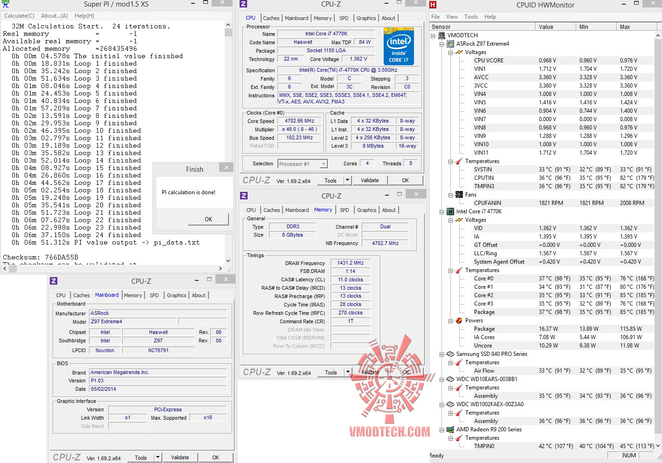Collapse the VMODTECH root node in HWMonitor
The width and height of the screenshot is (662, 463).
click(433, 35)
